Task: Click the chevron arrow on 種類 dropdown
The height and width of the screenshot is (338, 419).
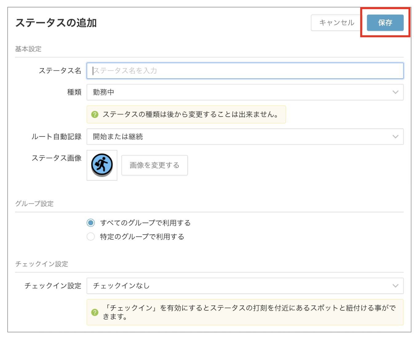Action: (x=395, y=92)
